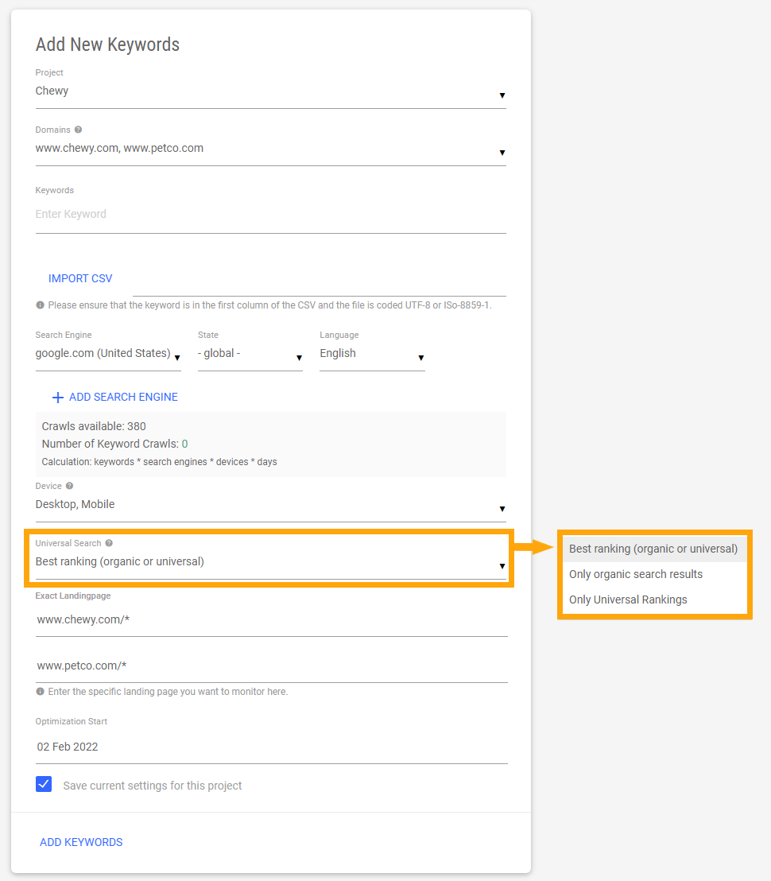
Task: Click the info icon beside the CSV note
Action: coord(40,305)
